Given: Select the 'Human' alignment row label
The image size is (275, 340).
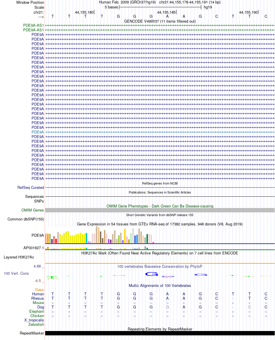Looking at the screenshot, I should click(38, 294).
